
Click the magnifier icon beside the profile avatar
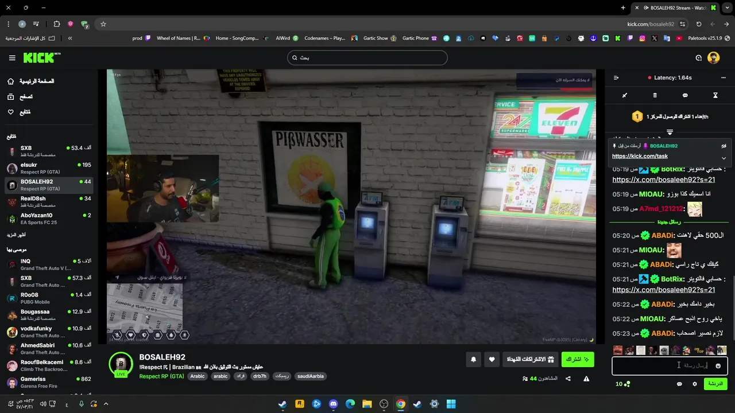[x=699, y=57]
